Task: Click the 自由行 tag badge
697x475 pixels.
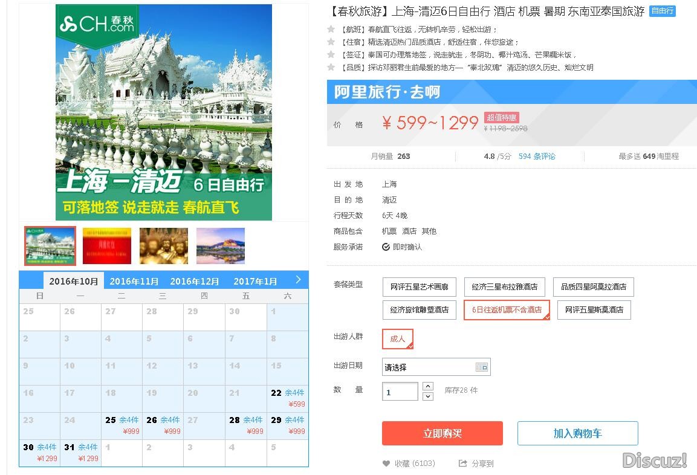Action: click(663, 11)
